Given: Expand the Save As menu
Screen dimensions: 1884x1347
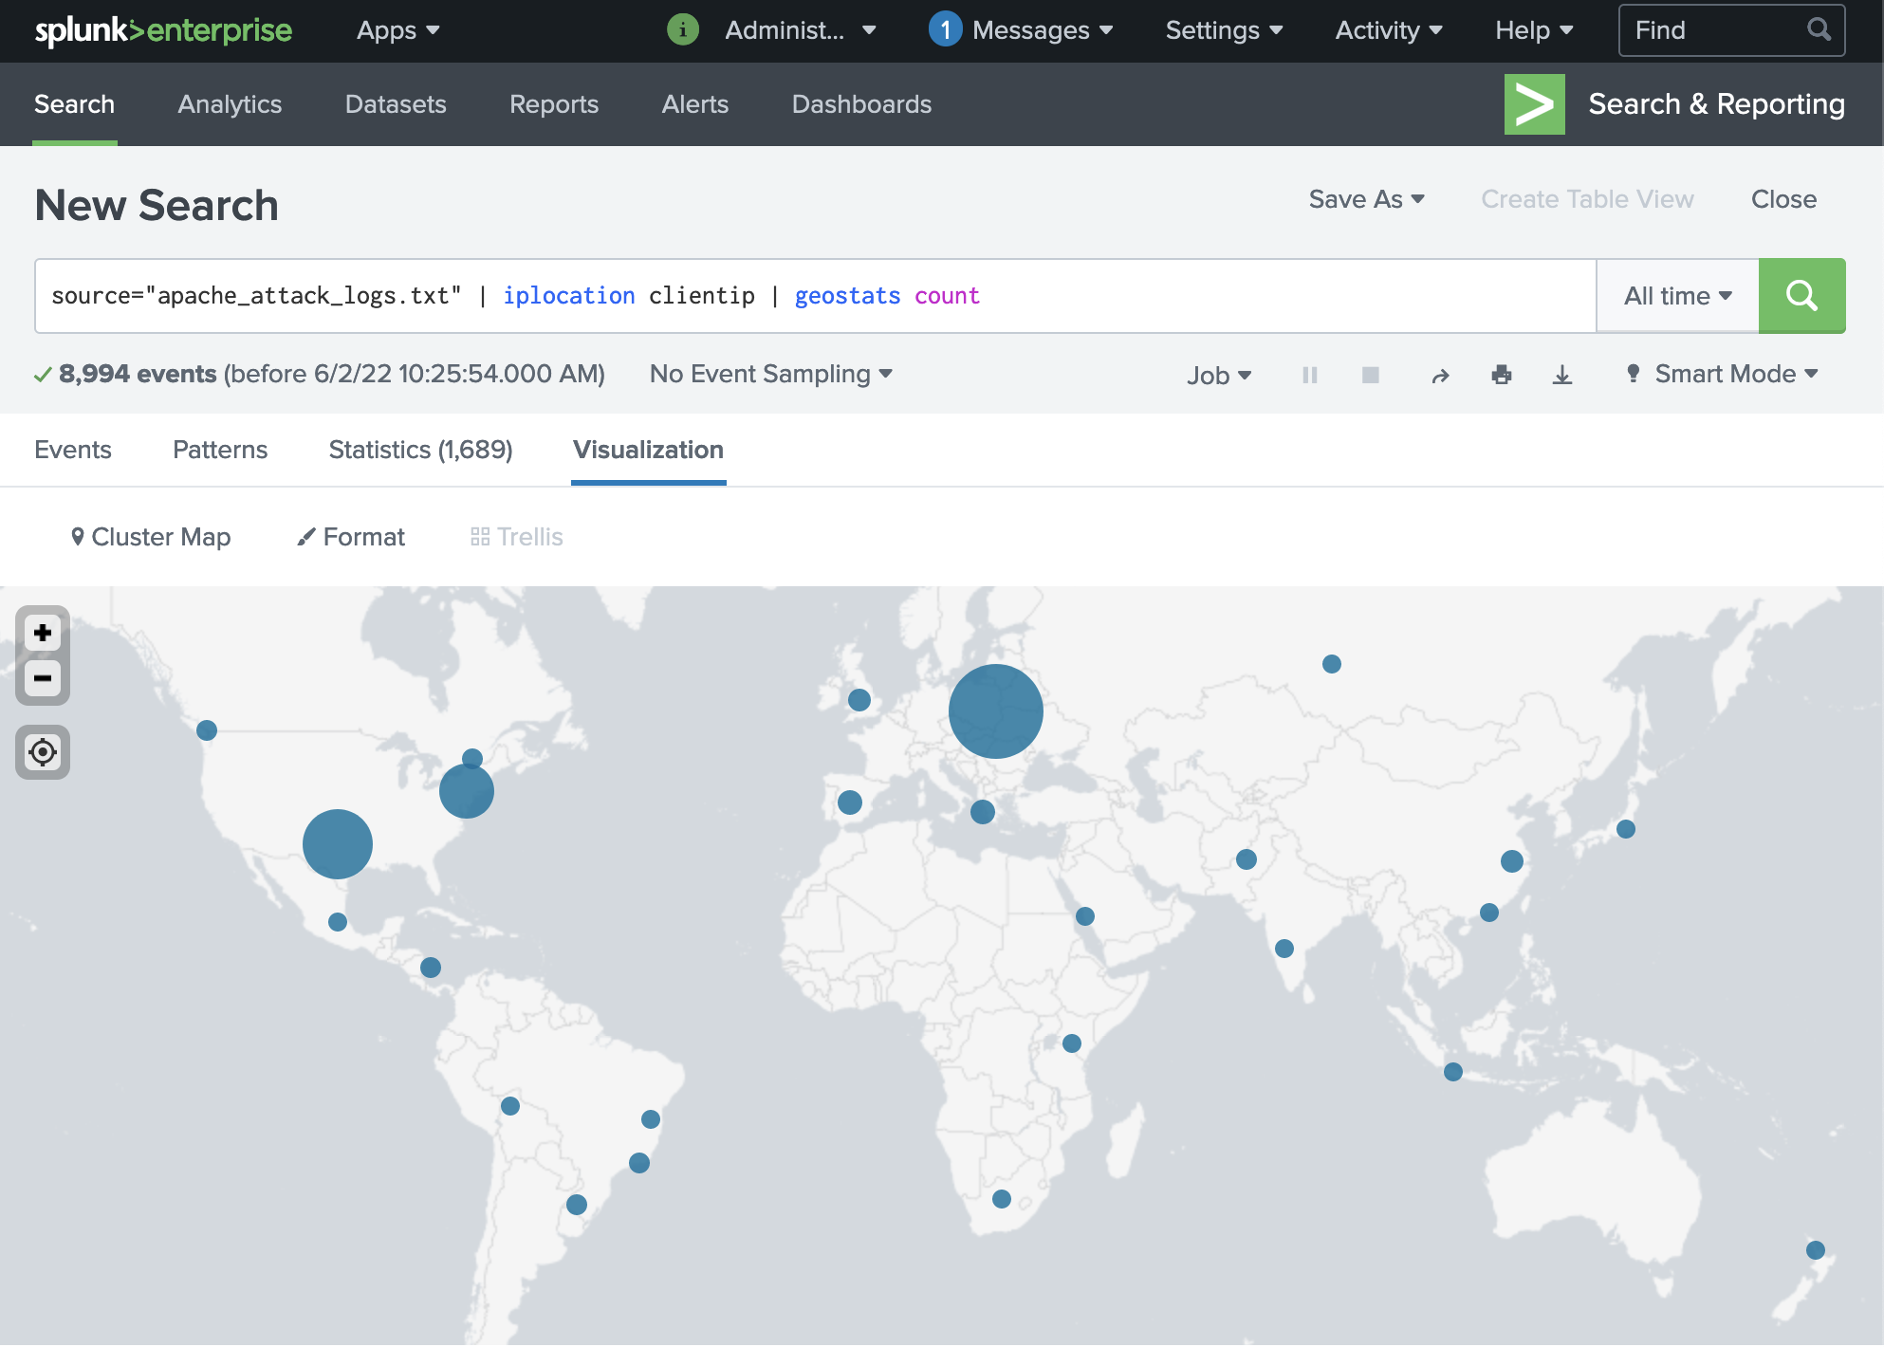Looking at the screenshot, I should click(x=1366, y=199).
